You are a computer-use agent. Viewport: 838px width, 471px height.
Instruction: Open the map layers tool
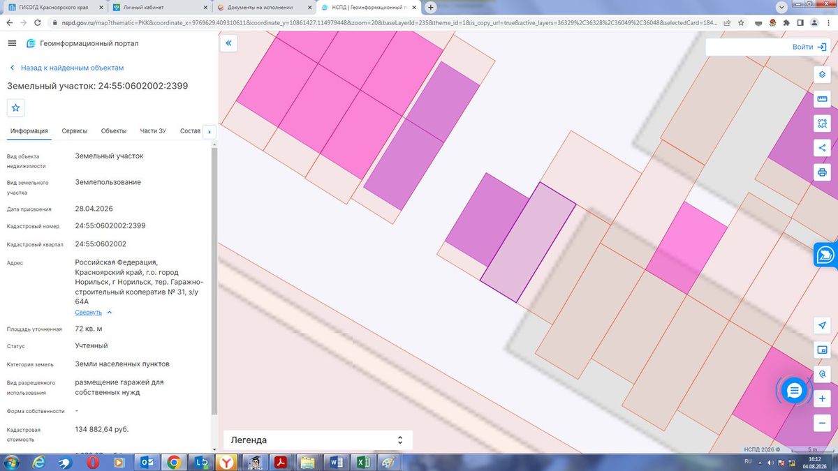pos(822,75)
